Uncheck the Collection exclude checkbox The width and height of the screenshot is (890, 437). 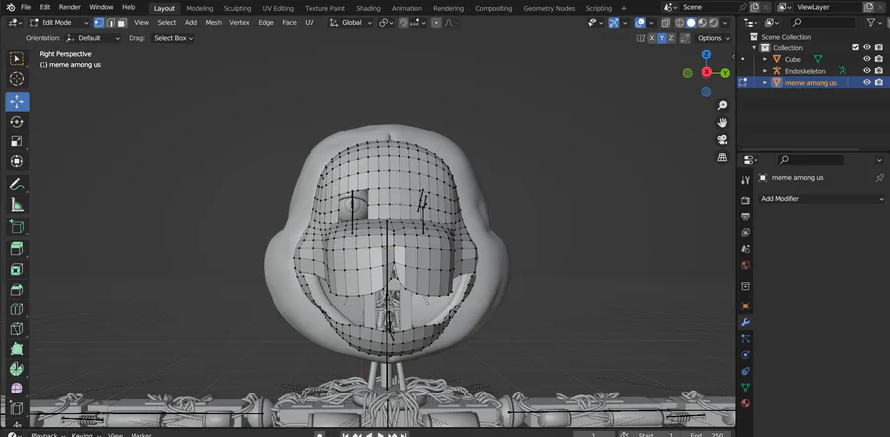click(856, 48)
